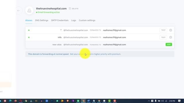
Task: Click the info alias name text
Action: click(x=60, y=37)
